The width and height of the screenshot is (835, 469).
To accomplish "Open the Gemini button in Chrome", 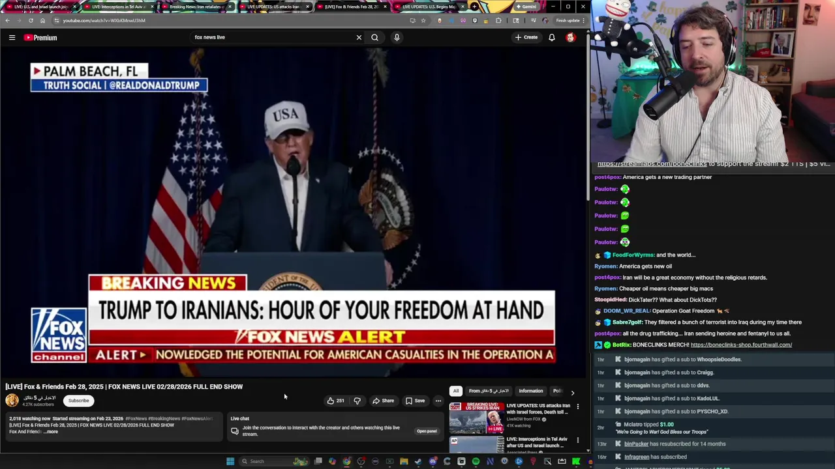I will click(x=526, y=7).
